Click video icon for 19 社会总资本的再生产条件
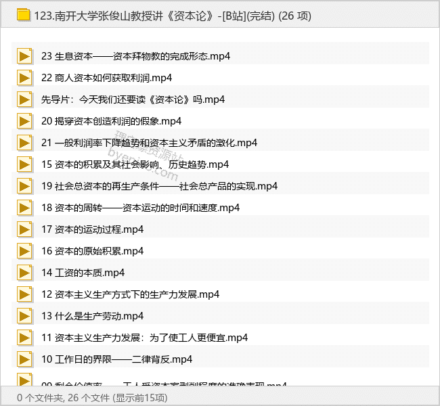This screenshot has width=440, height=406. point(24,186)
